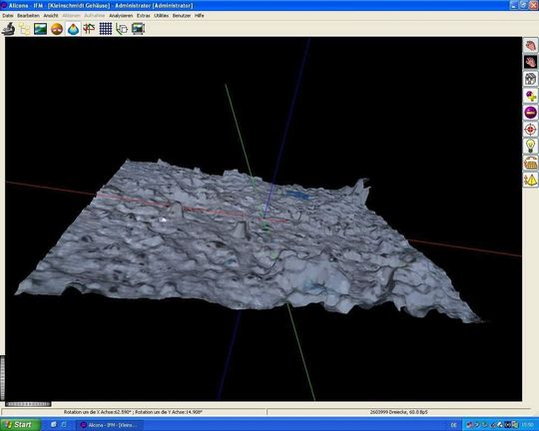
Task: Select the orange sphere toolbar icon
Action: [57, 29]
